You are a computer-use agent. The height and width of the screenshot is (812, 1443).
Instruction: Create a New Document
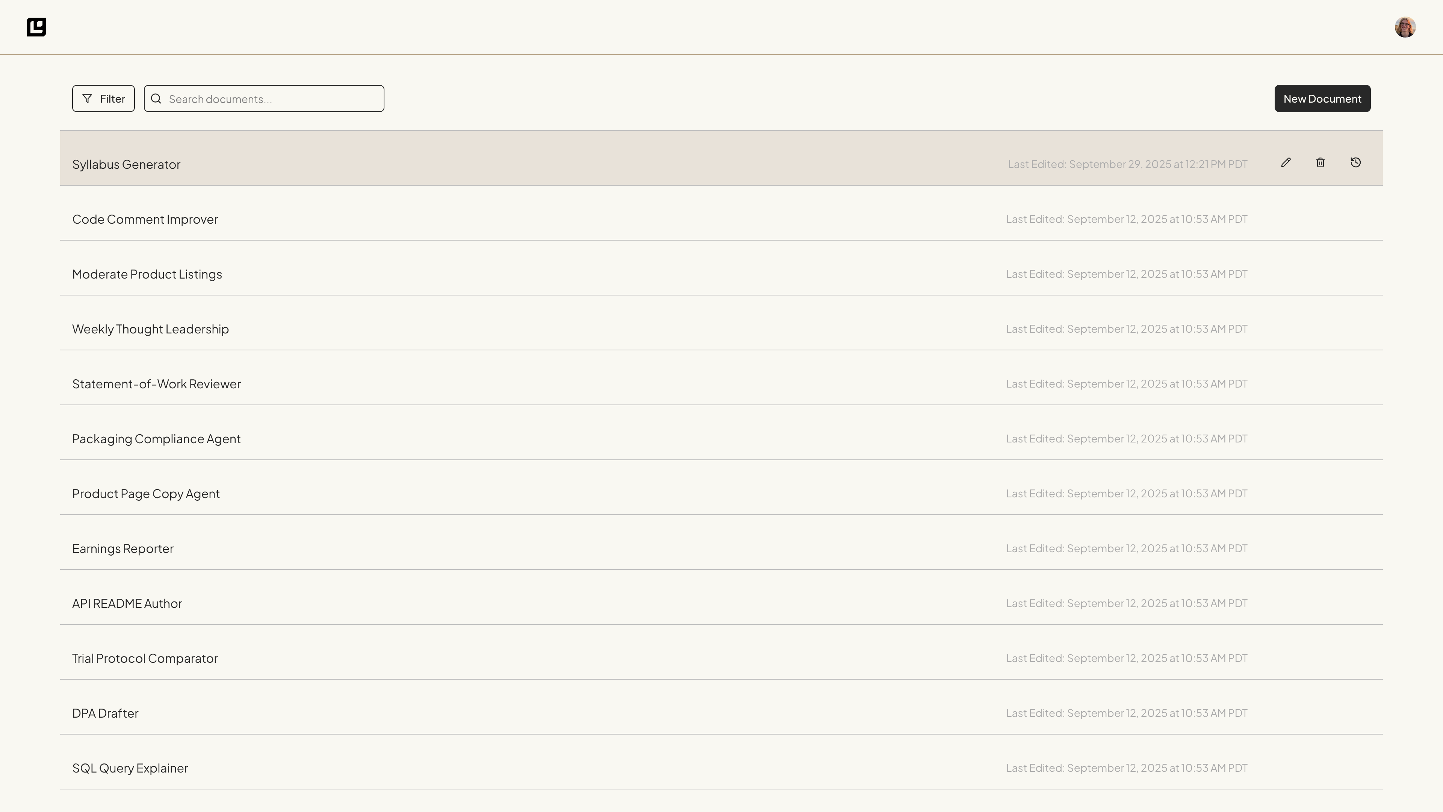(1322, 98)
